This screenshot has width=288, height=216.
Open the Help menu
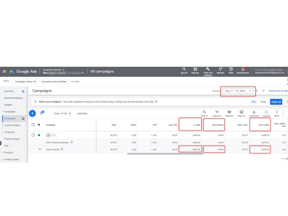coord(231,71)
